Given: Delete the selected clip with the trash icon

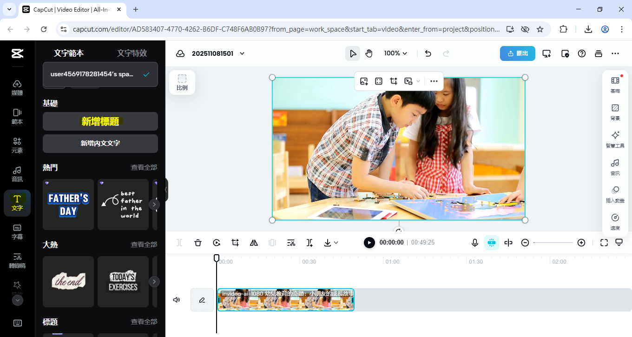Looking at the screenshot, I should (198, 243).
